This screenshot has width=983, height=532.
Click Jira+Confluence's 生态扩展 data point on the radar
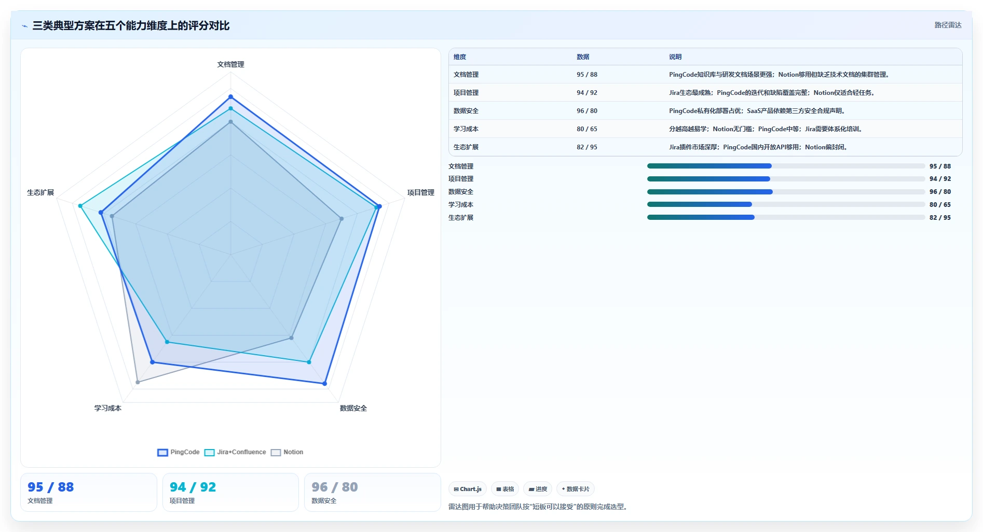[80, 206]
